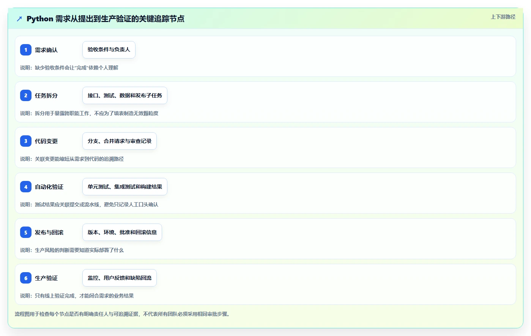Click the 生产验证 step name
The image size is (531, 336).
click(46, 278)
